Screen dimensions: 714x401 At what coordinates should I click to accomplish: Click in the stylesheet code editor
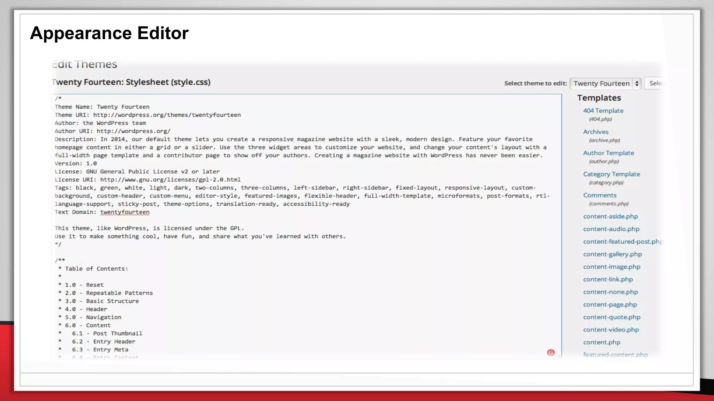pyautogui.click(x=307, y=226)
